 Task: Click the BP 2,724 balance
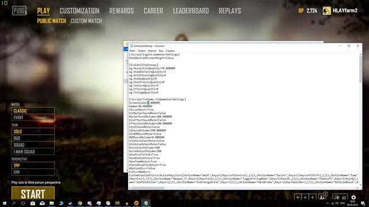tap(308, 11)
